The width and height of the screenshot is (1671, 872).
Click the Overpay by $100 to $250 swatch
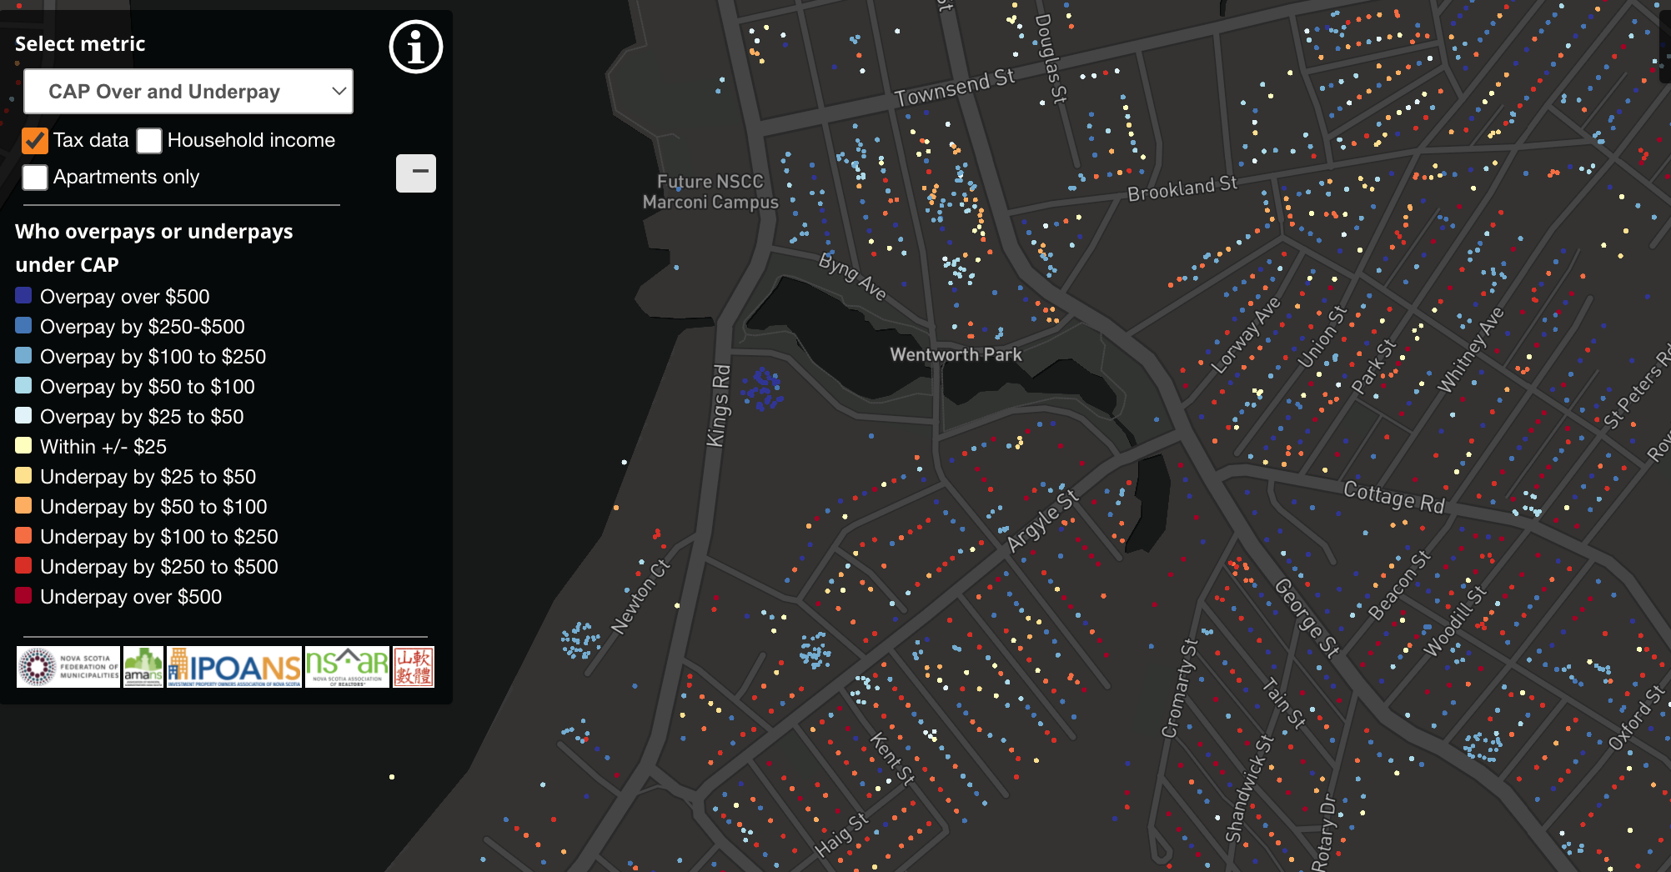23,355
